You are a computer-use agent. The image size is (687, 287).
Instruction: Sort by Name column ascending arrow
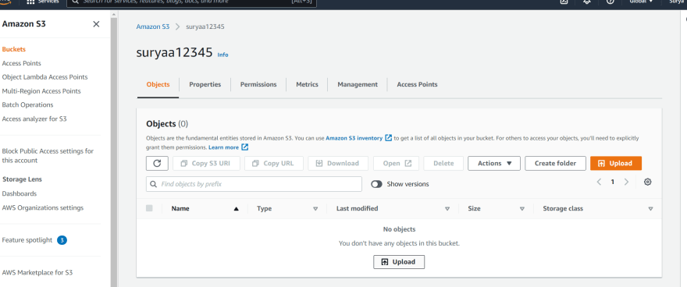click(236, 209)
